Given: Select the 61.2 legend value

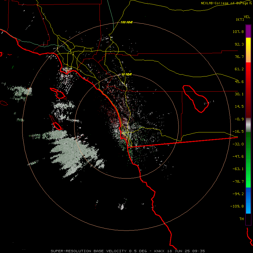Looking at the screenshot, I should coord(239,69).
